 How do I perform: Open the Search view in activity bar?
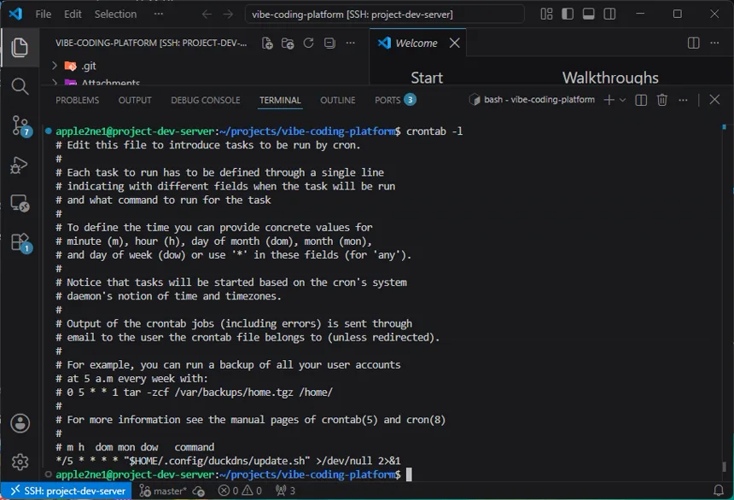tap(20, 87)
